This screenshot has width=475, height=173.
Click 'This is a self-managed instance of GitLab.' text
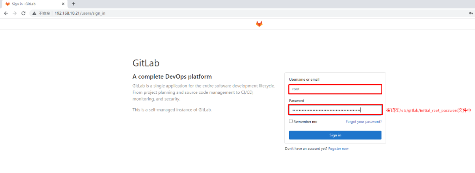172,110
